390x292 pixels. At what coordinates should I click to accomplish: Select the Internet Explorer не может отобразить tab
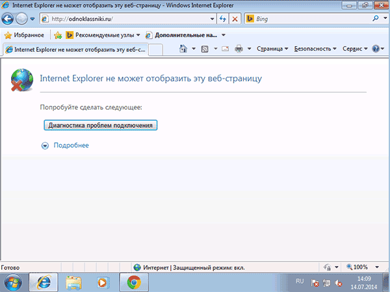click(x=75, y=50)
